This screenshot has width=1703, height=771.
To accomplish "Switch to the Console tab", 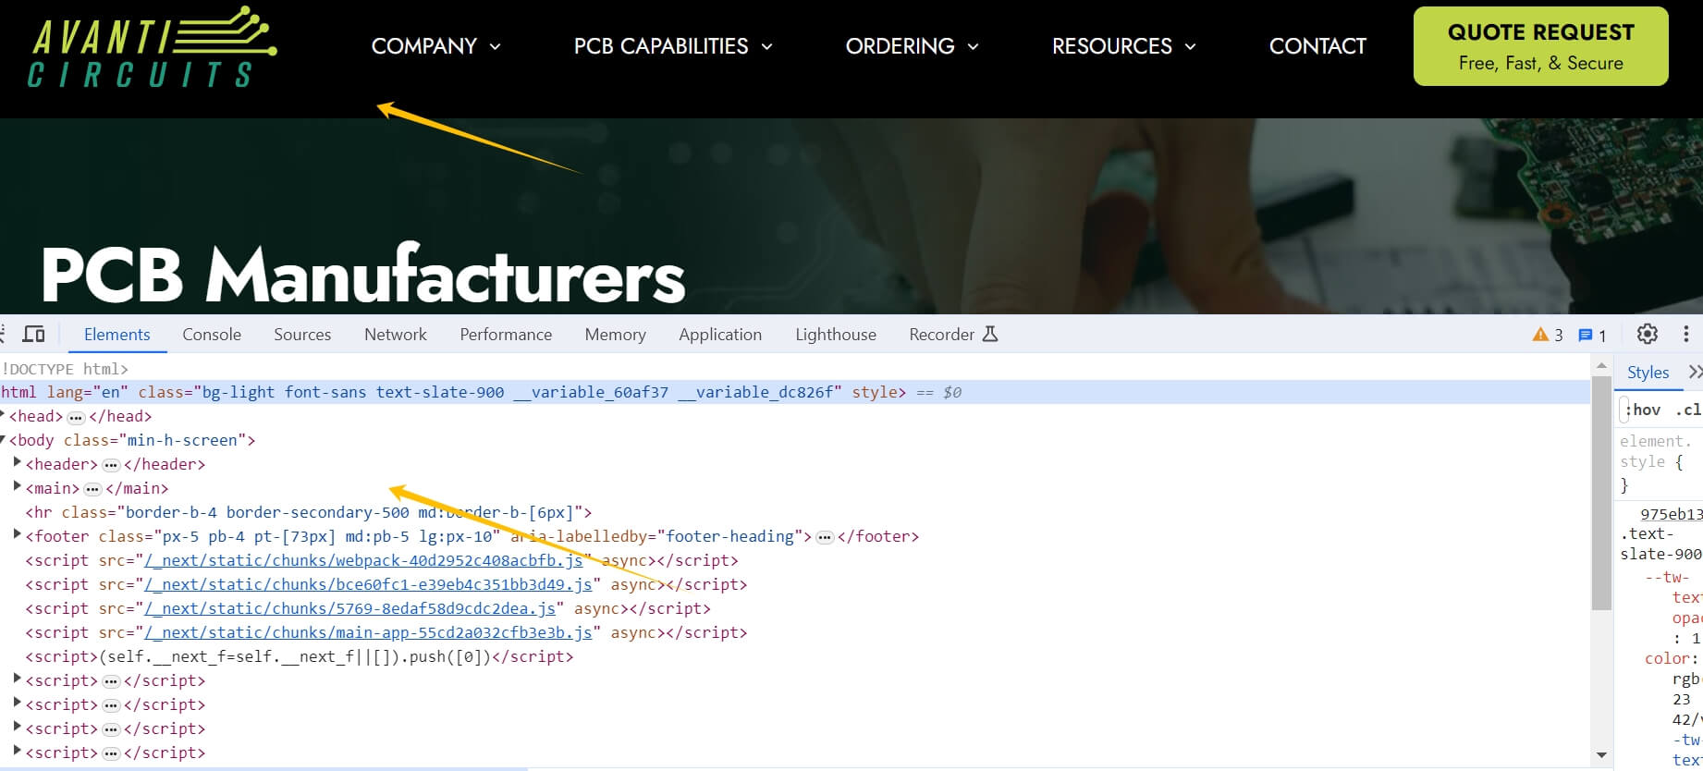I will [212, 335].
